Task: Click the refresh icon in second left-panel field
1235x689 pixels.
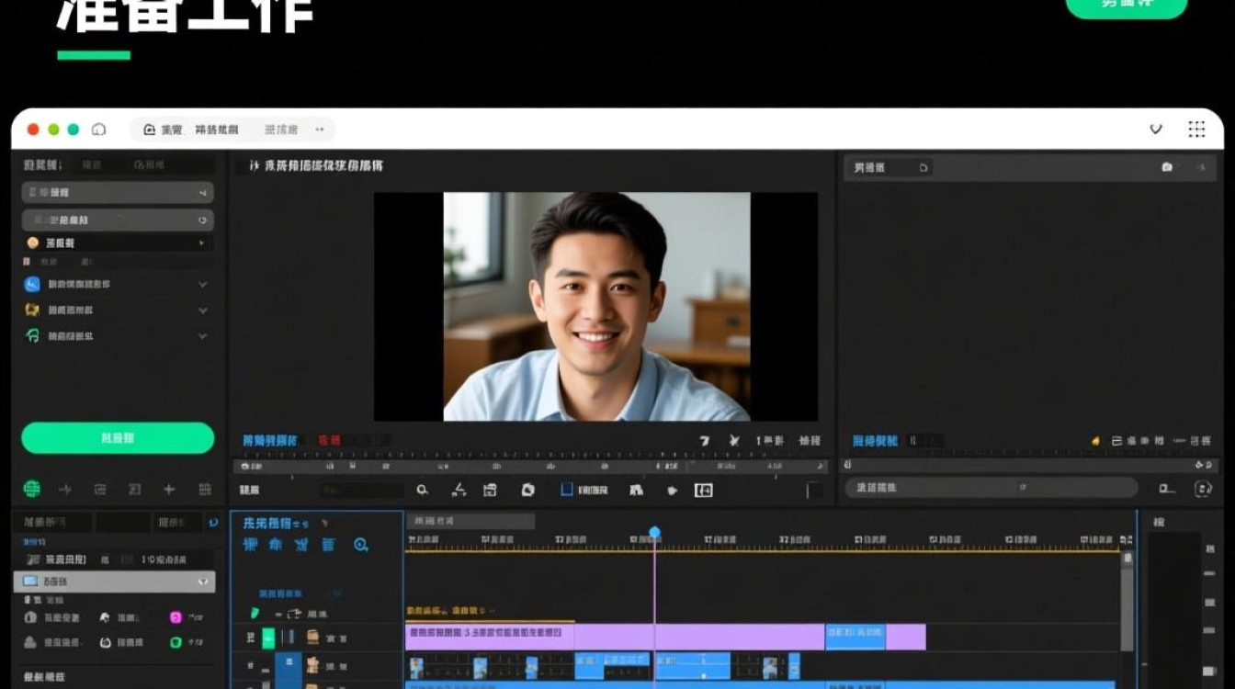Action: [202, 220]
